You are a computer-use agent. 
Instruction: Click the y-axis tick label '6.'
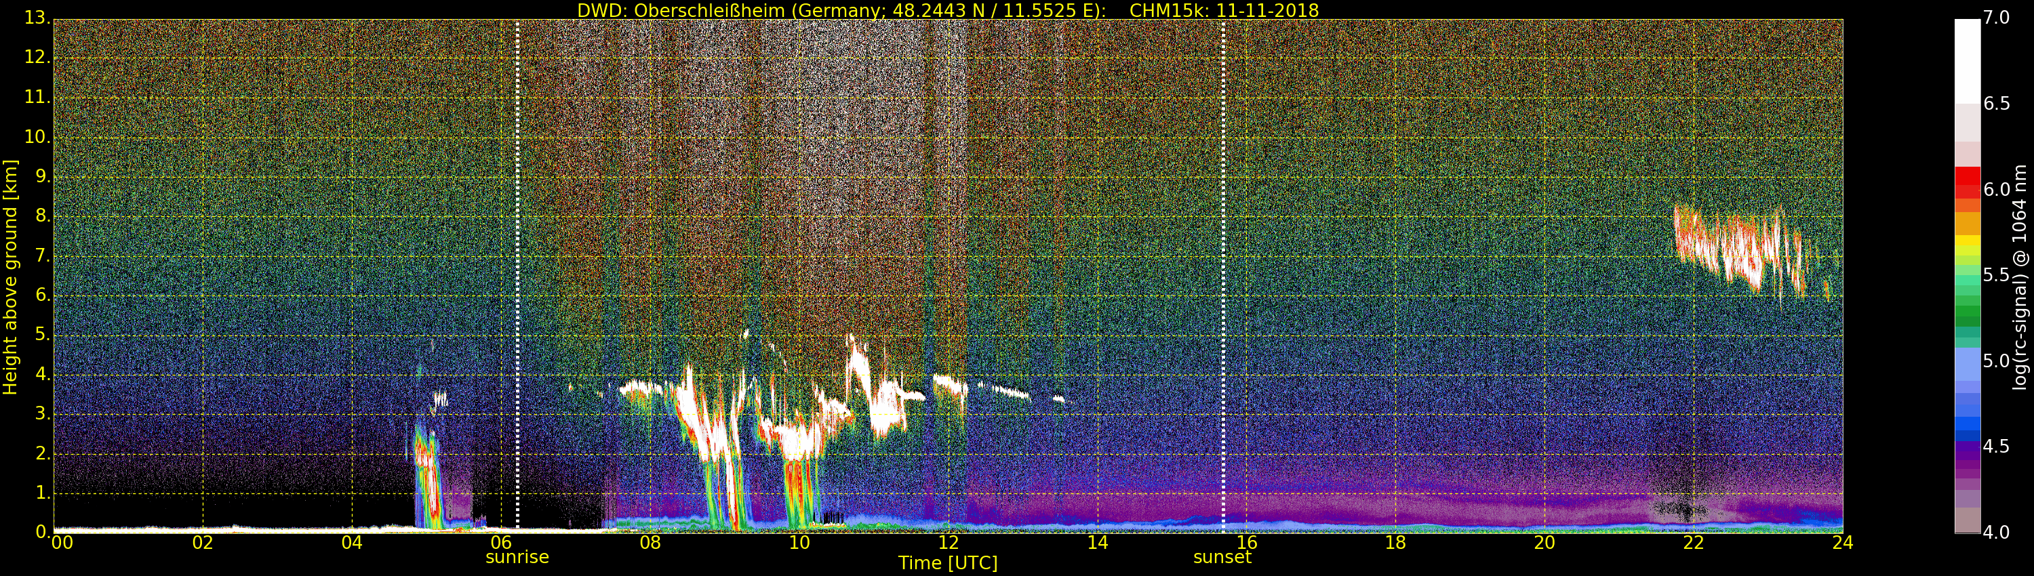[x=43, y=294]
